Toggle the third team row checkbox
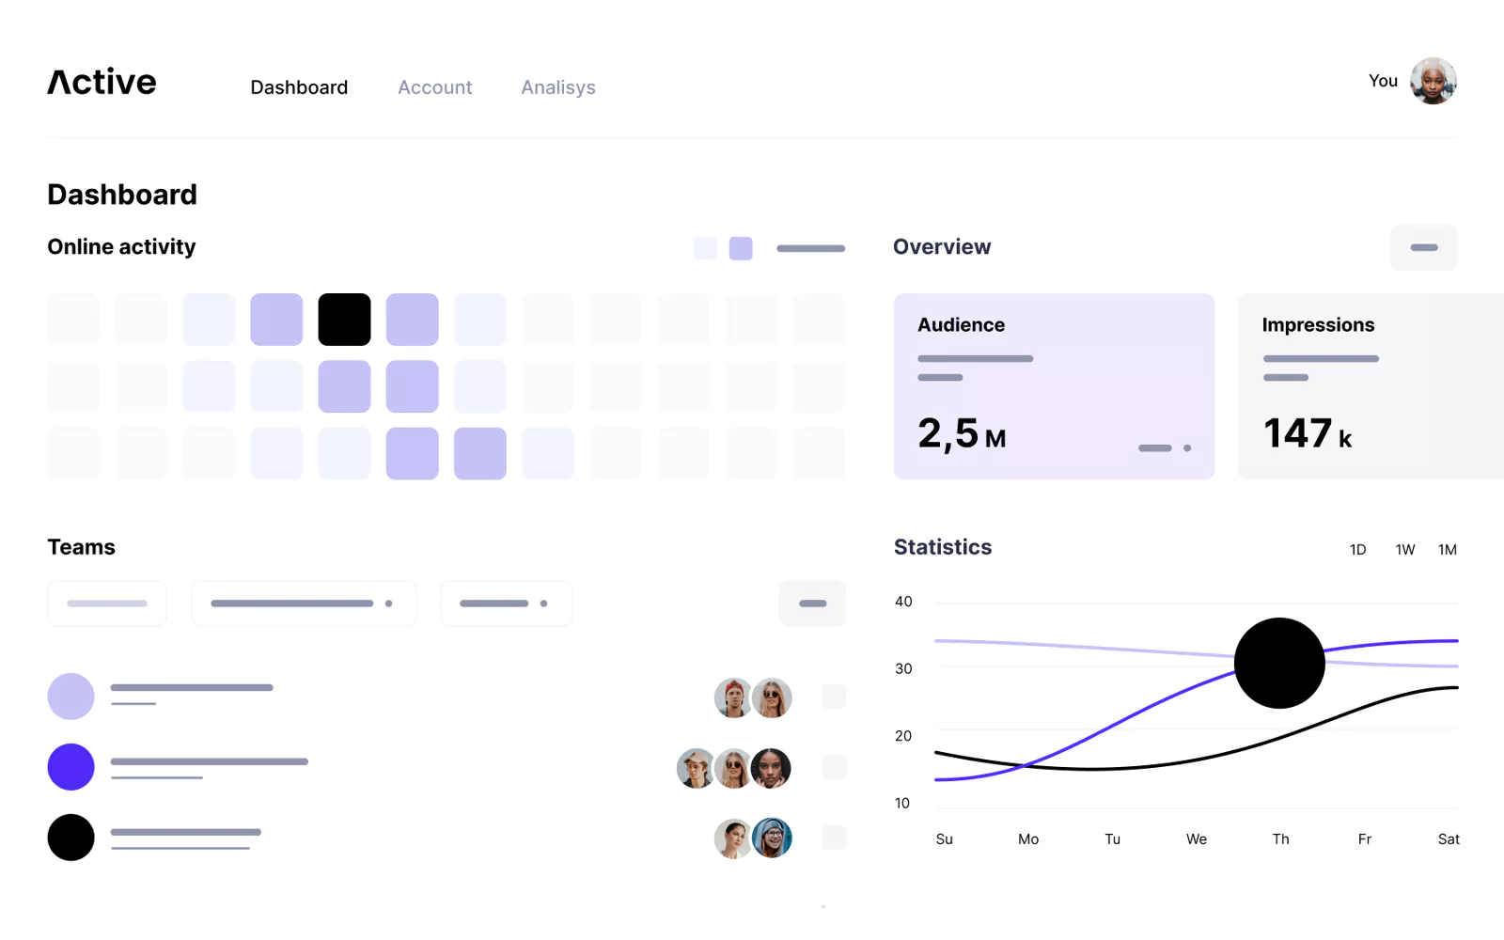The image size is (1504, 940). (x=834, y=838)
